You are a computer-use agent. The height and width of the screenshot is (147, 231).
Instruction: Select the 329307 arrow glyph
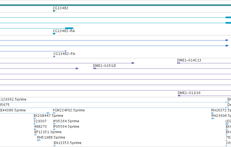pos(35,124)
